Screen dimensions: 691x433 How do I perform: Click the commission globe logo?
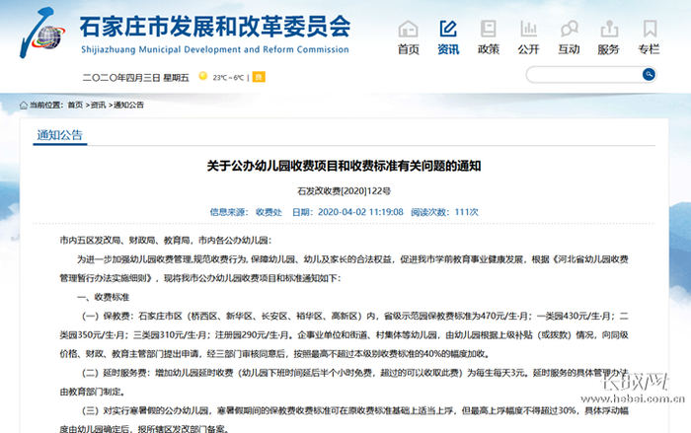(x=42, y=33)
